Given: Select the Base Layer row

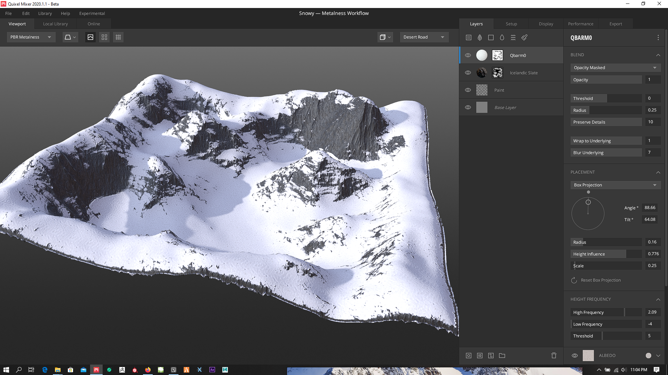Looking at the screenshot, I should pyautogui.click(x=511, y=107).
